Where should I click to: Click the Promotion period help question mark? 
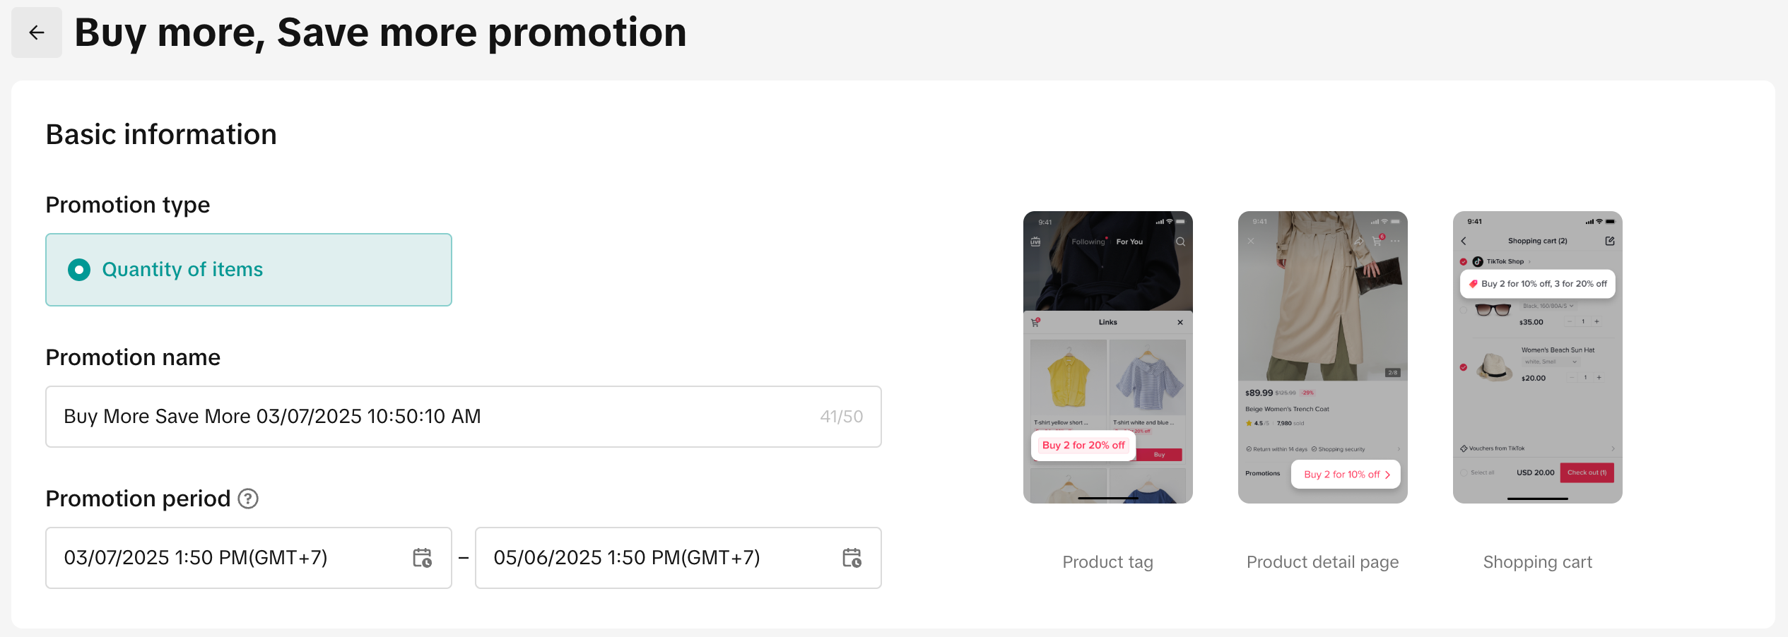click(248, 499)
